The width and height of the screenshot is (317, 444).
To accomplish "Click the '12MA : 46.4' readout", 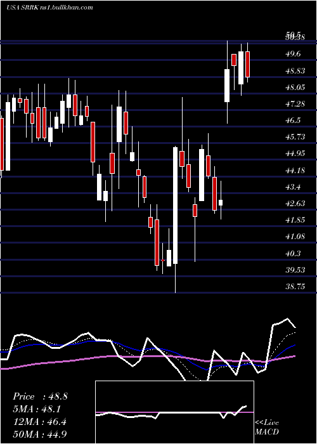I will pos(40,422).
